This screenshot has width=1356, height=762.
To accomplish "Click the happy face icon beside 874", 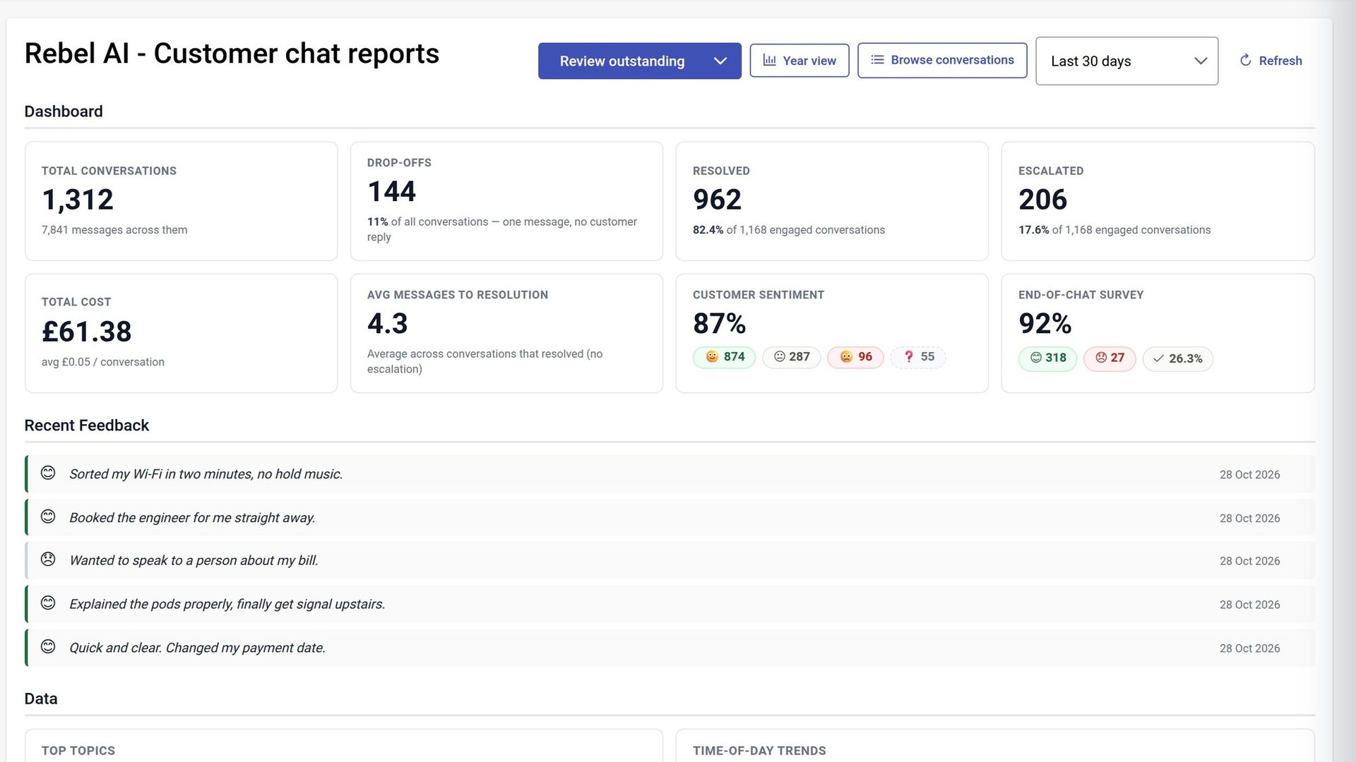I will (712, 357).
